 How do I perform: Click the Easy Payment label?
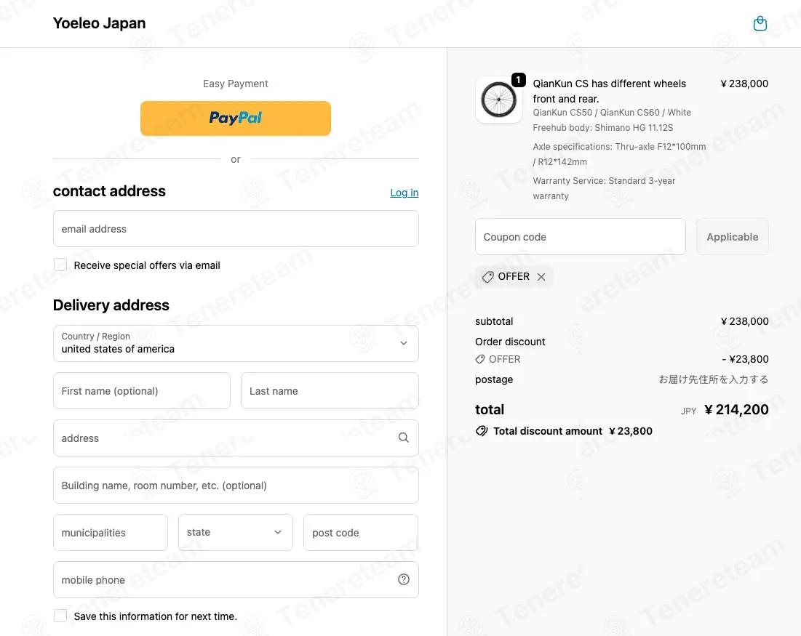click(x=236, y=84)
